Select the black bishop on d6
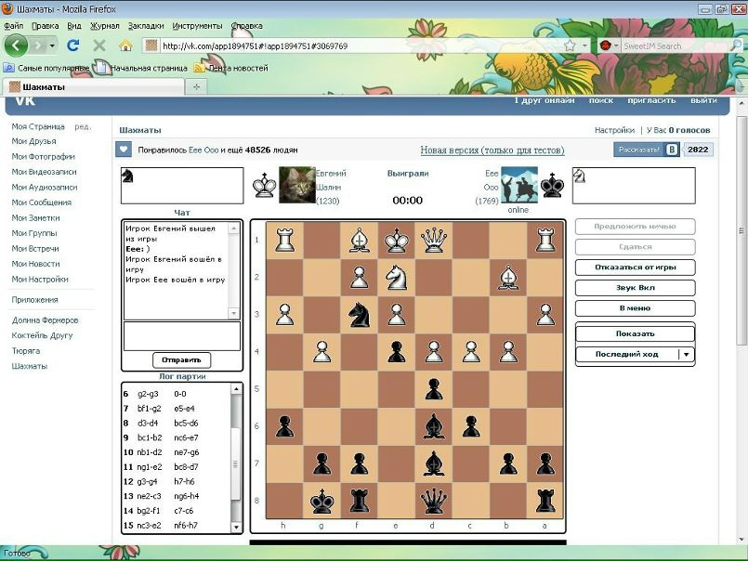The image size is (748, 561). pyautogui.click(x=434, y=426)
